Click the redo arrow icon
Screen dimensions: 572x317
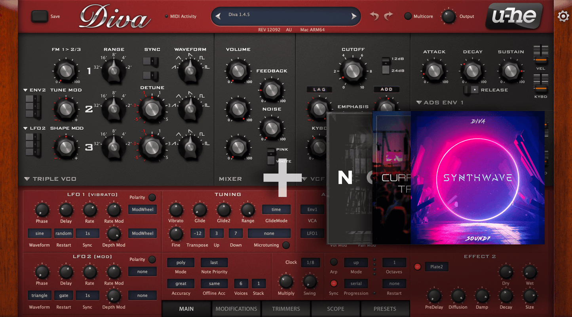click(x=388, y=16)
